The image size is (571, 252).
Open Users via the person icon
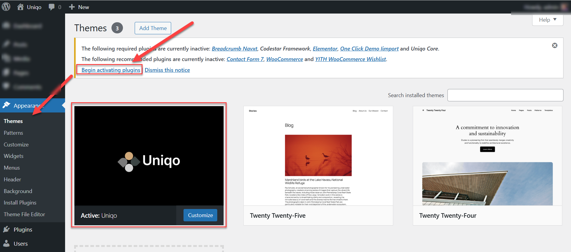pyautogui.click(x=6, y=244)
